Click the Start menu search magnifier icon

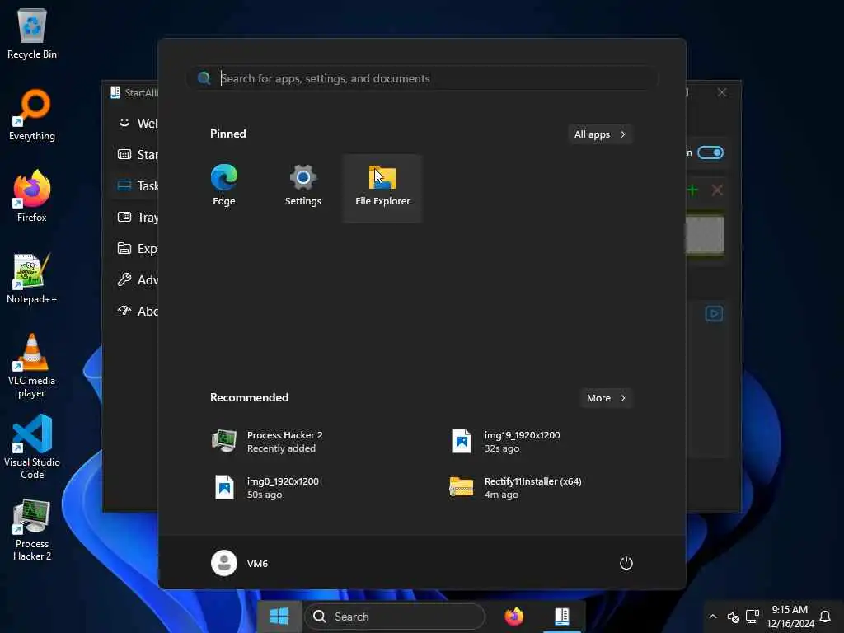point(204,78)
